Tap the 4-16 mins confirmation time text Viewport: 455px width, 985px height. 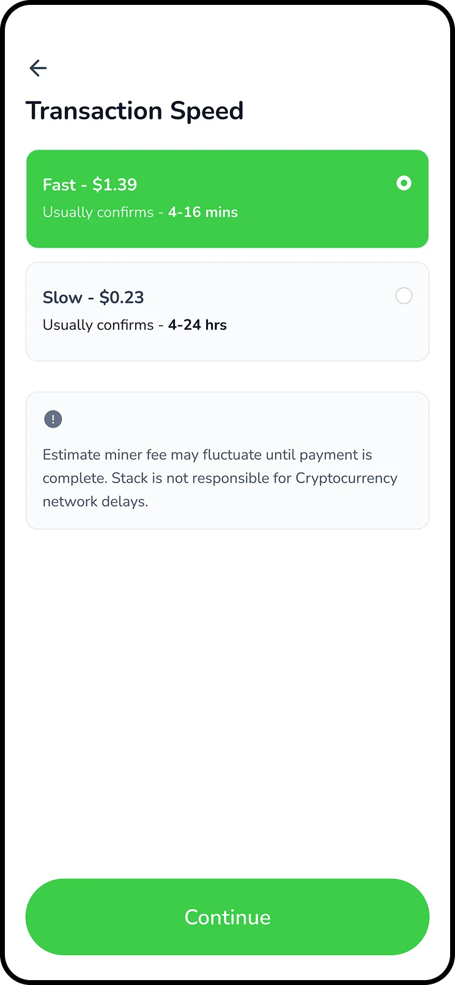point(202,212)
